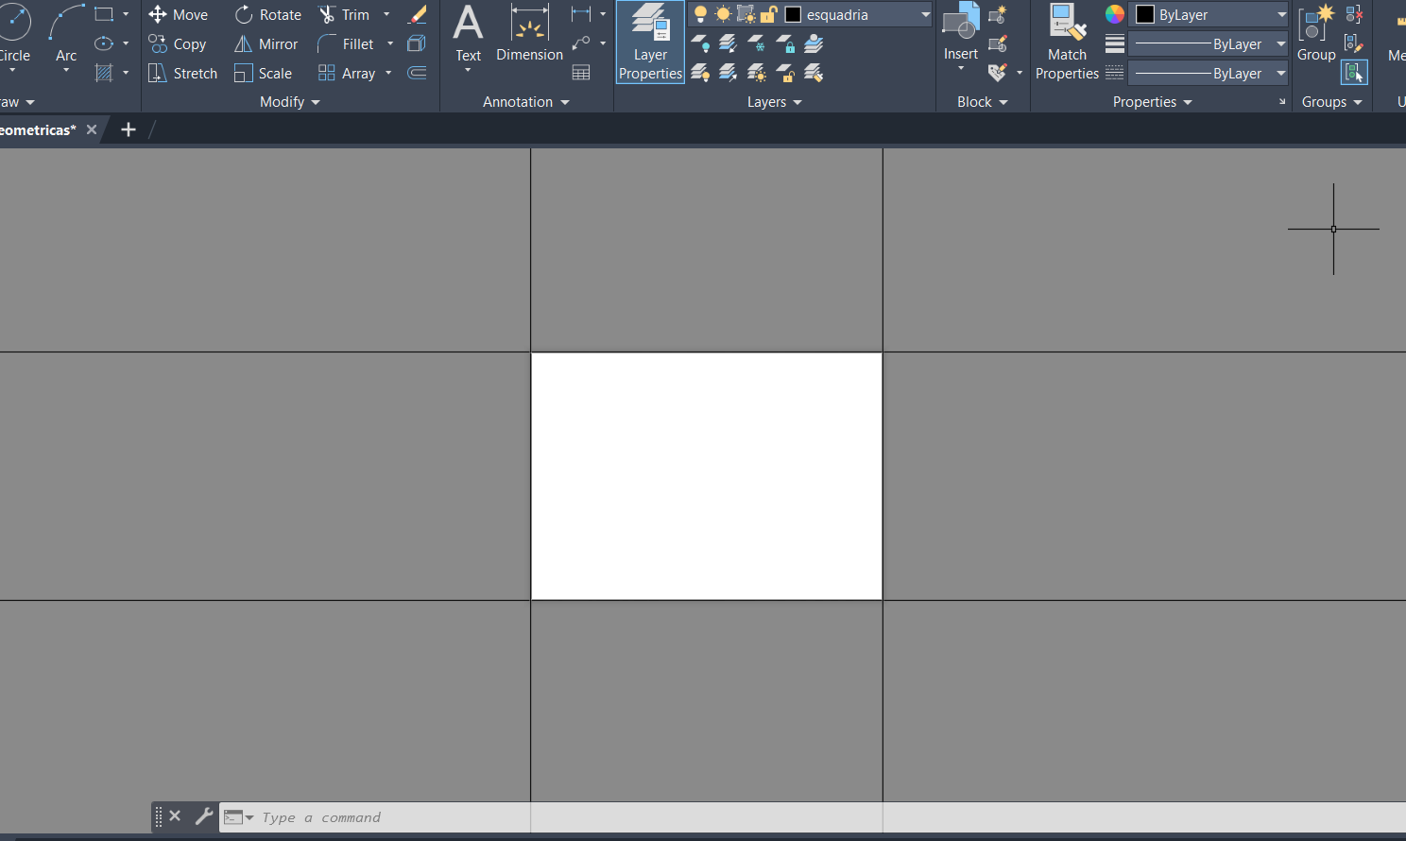
Task: Expand the Trim tool dropdown arrow
Action: 386,14
